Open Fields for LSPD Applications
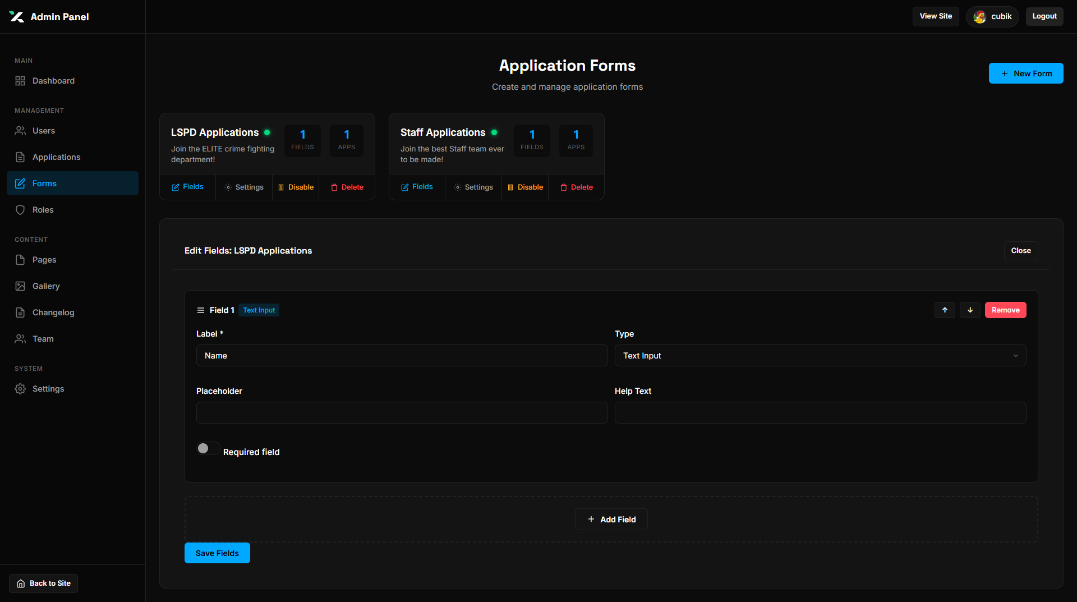Screen dimensions: 1077x602 [187, 187]
